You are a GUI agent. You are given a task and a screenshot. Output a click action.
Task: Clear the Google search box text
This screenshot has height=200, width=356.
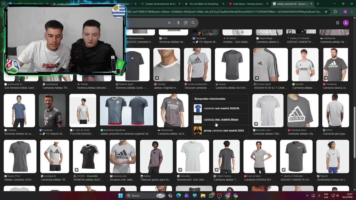point(169,23)
